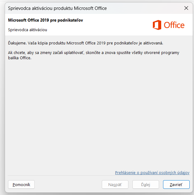Click the Sprievodca aktiváciou subtitle in the header

click(28, 30)
